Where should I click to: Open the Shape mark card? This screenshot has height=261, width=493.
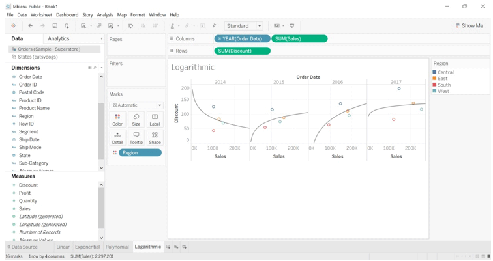click(x=155, y=138)
